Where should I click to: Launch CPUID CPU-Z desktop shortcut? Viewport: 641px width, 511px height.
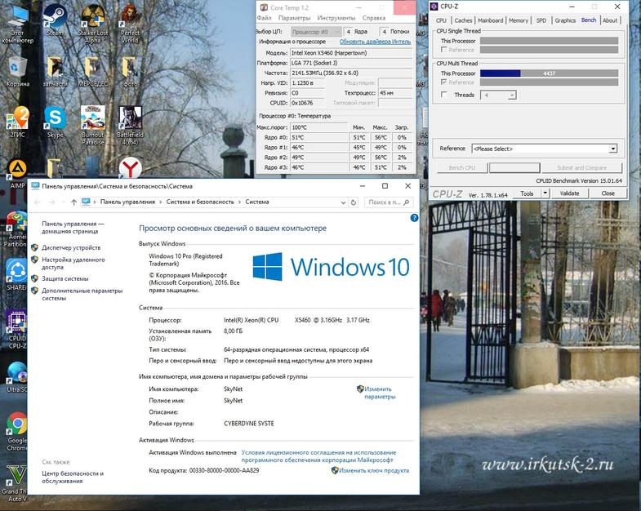tap(16, 330)
